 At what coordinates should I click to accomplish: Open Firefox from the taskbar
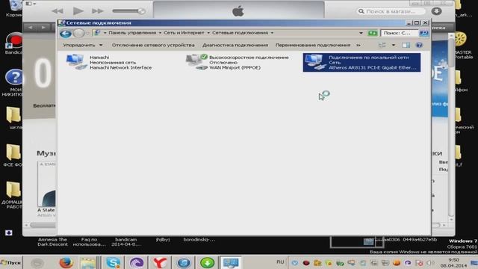pos(66,262)
